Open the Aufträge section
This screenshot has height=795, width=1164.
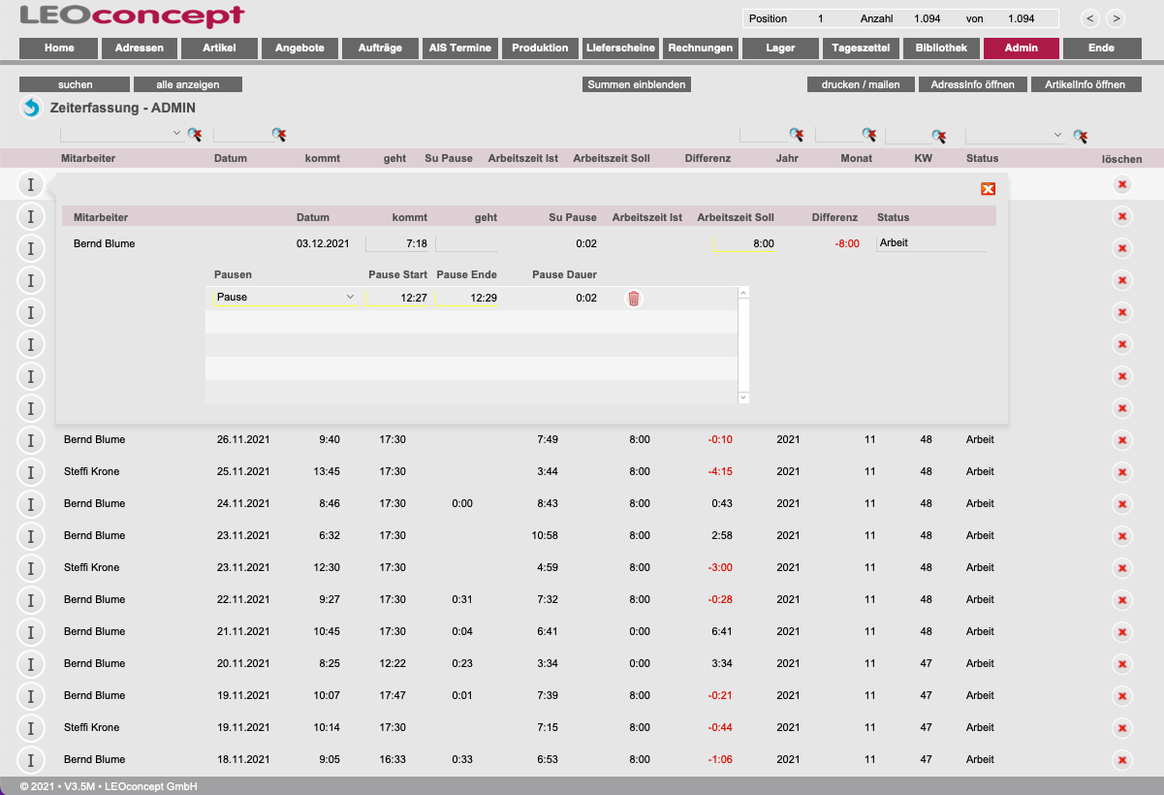pyautogui.click(x=381, y=48)
